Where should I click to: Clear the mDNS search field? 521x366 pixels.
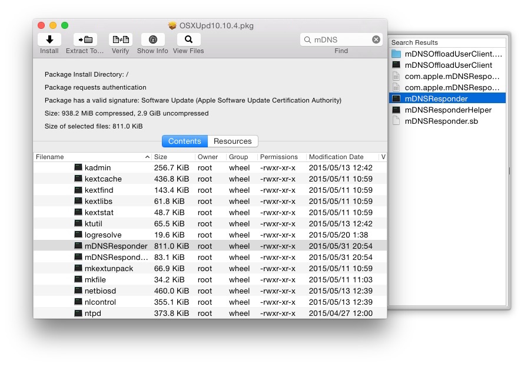pyautogui.click(x=376, y=39)
